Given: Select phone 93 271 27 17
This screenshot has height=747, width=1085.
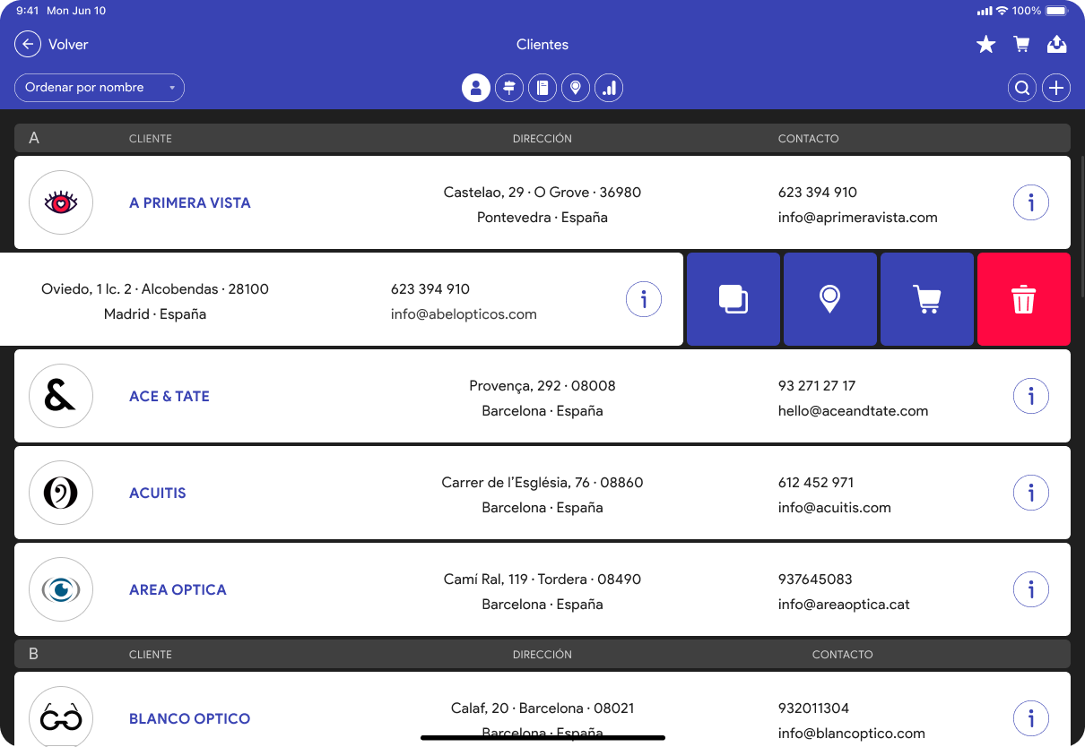Looking at the screenshot, I should tap(817, 386).
